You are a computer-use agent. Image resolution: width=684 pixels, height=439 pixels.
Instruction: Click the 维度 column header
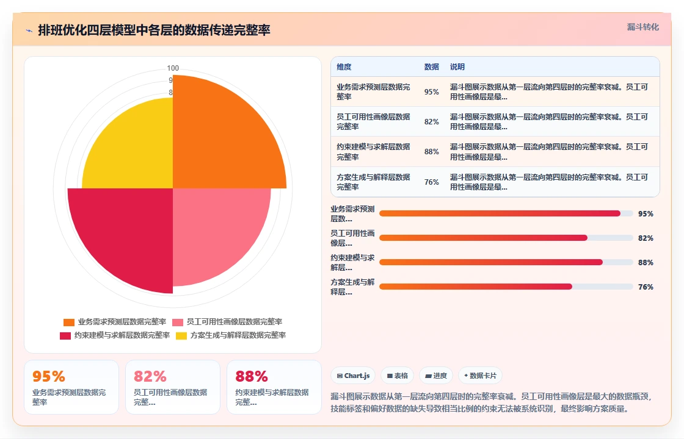pyautogui.click(x=344, y=66)
